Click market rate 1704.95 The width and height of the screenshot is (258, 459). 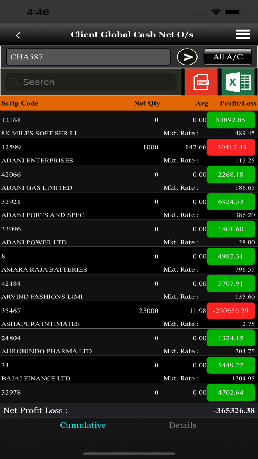click(x=243, y=379)
